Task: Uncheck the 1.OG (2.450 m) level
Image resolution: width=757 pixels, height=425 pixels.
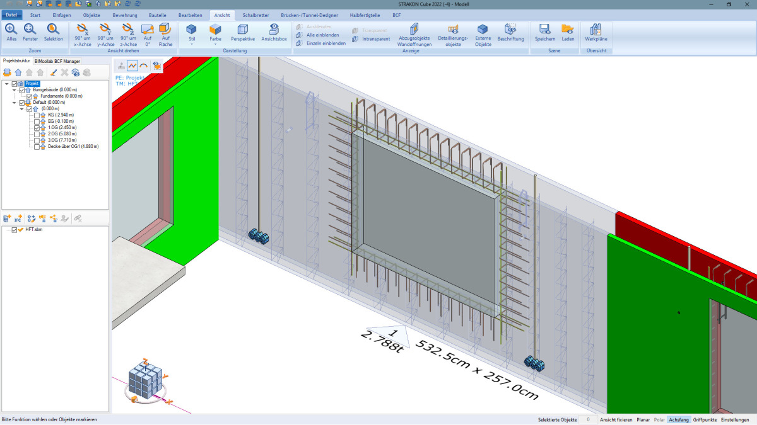Action: [37, 128]
